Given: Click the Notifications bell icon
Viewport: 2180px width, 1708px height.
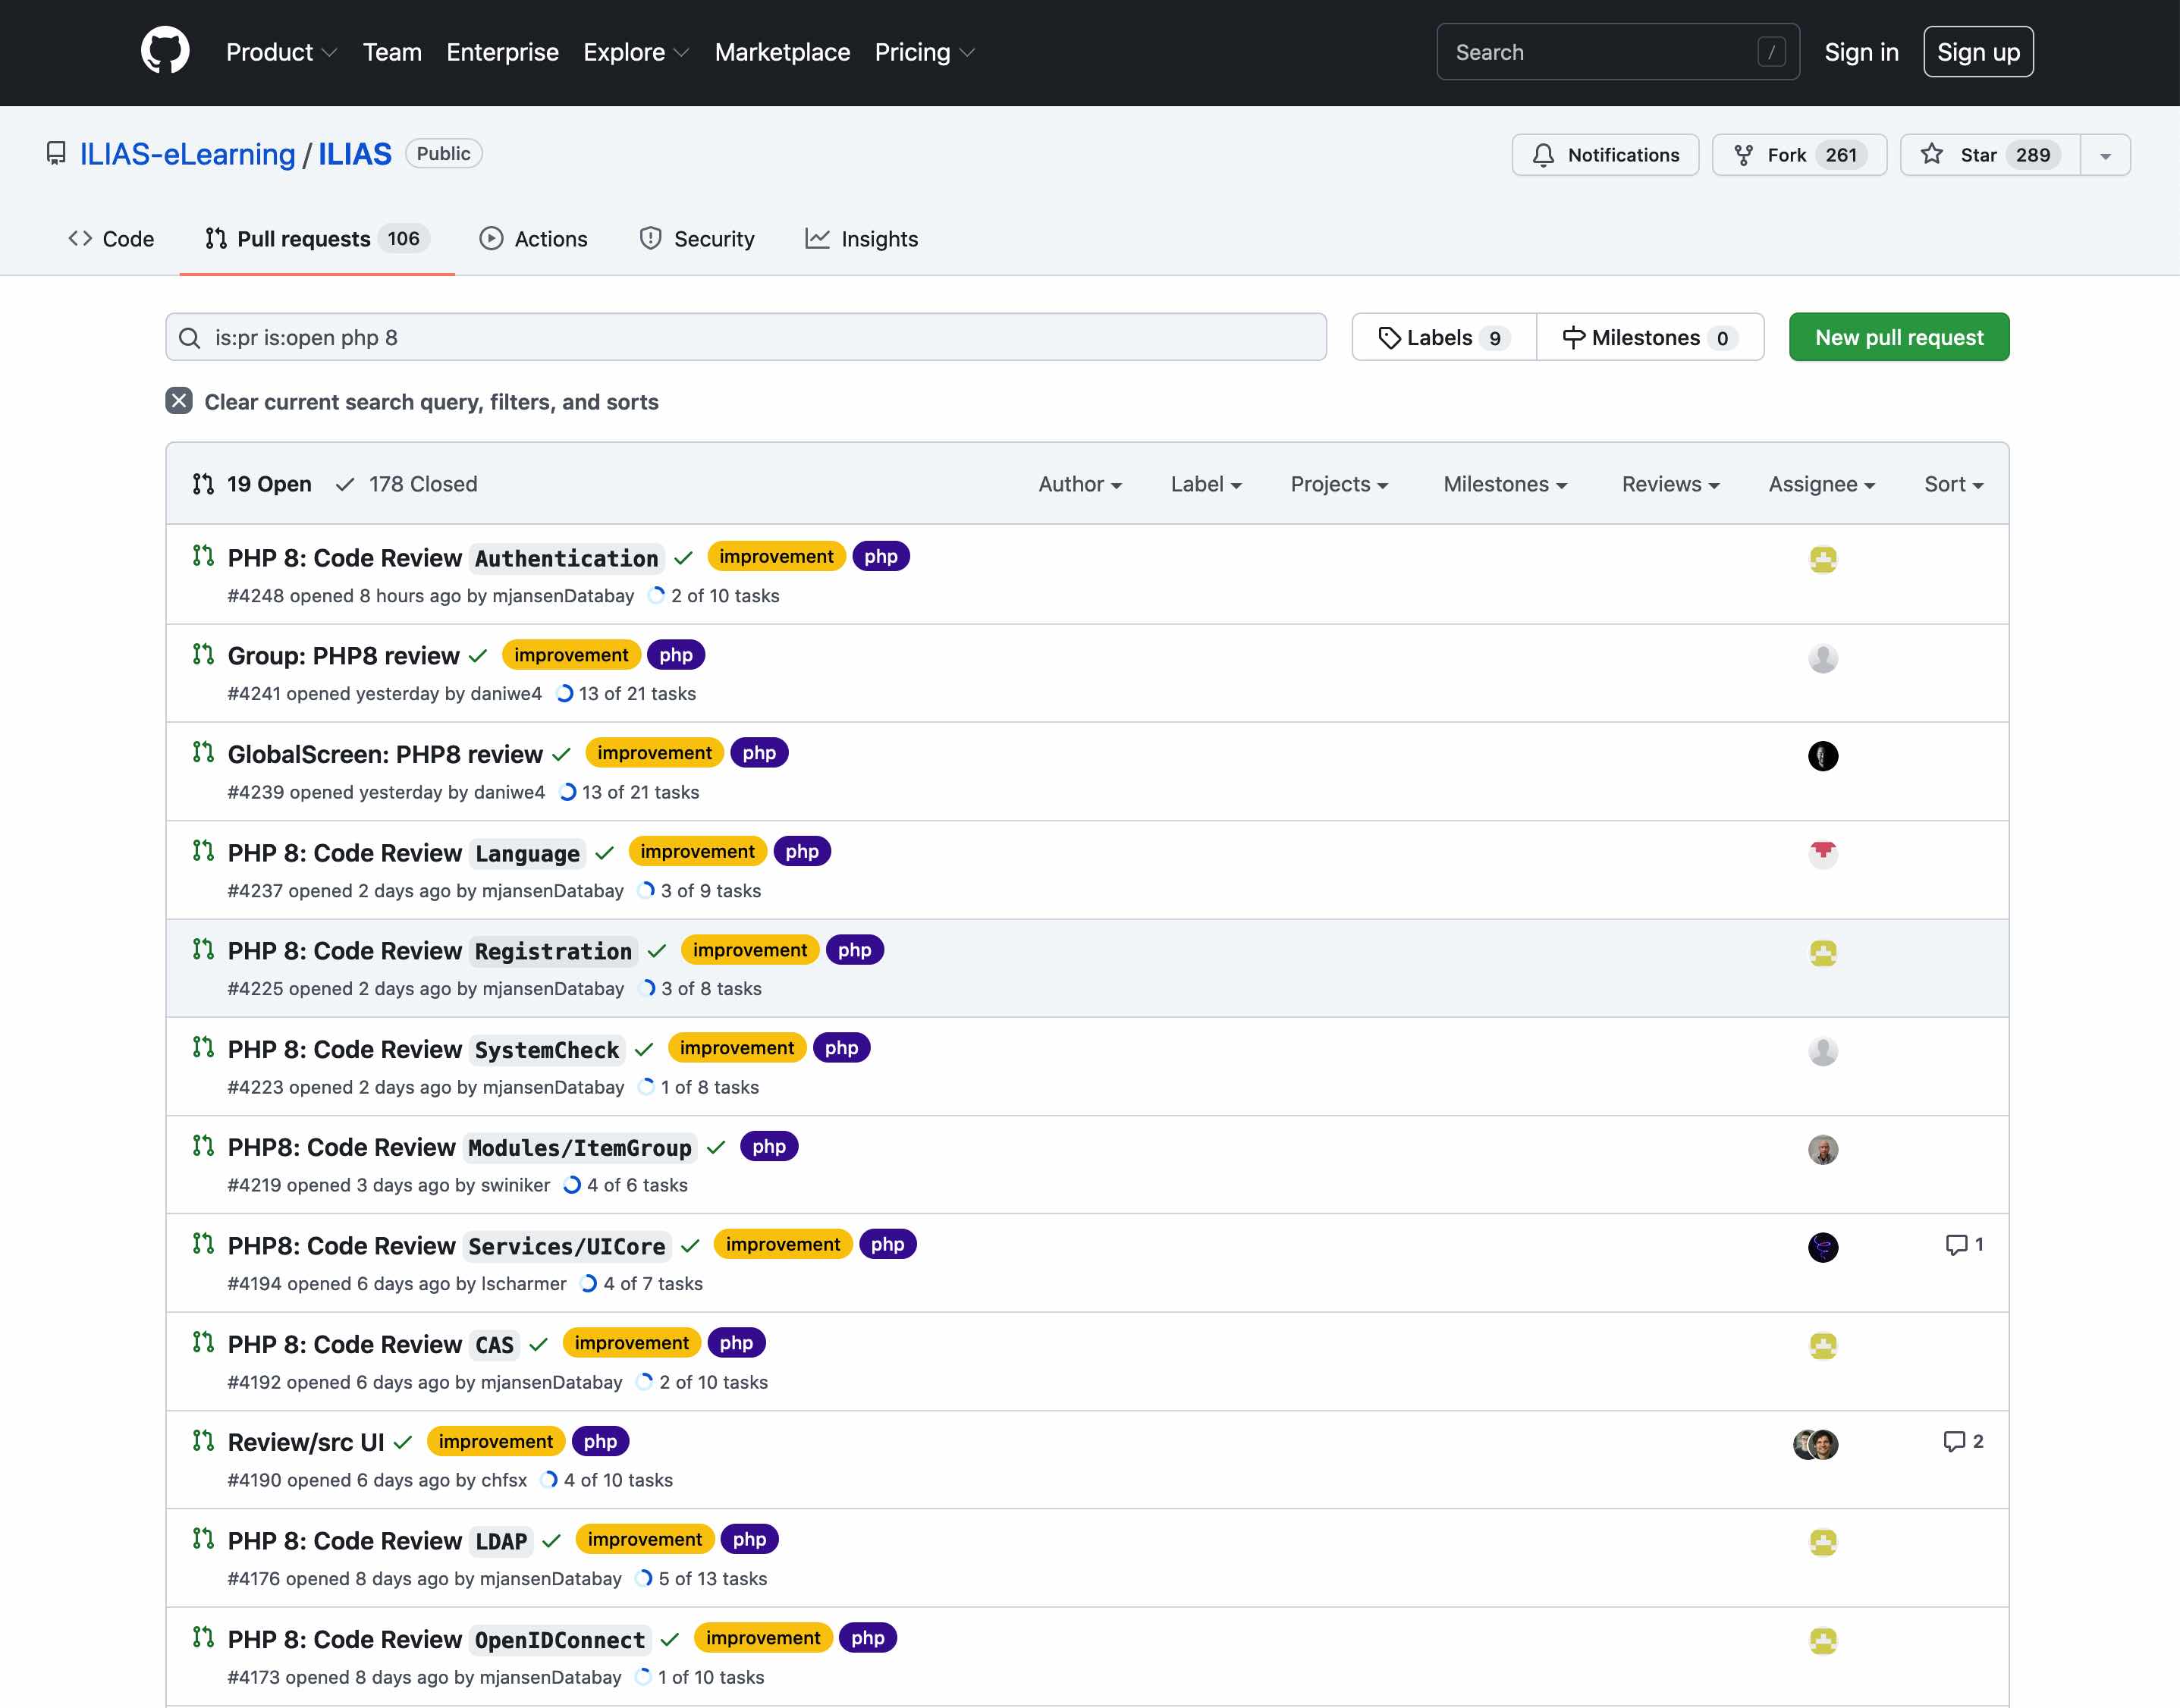Looking at the screenshot, I should 1543,155.
